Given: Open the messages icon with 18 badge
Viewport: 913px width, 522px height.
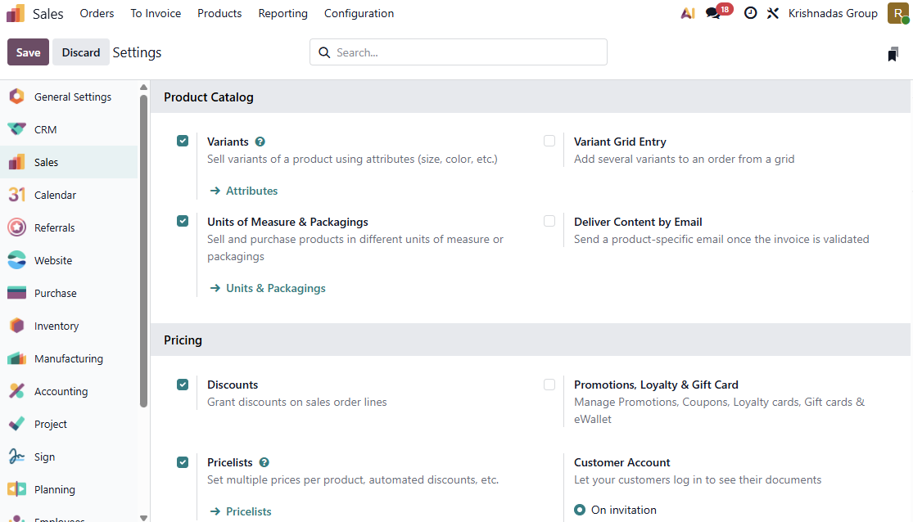Looking at the screenshot, I should [x=713, y=13].
